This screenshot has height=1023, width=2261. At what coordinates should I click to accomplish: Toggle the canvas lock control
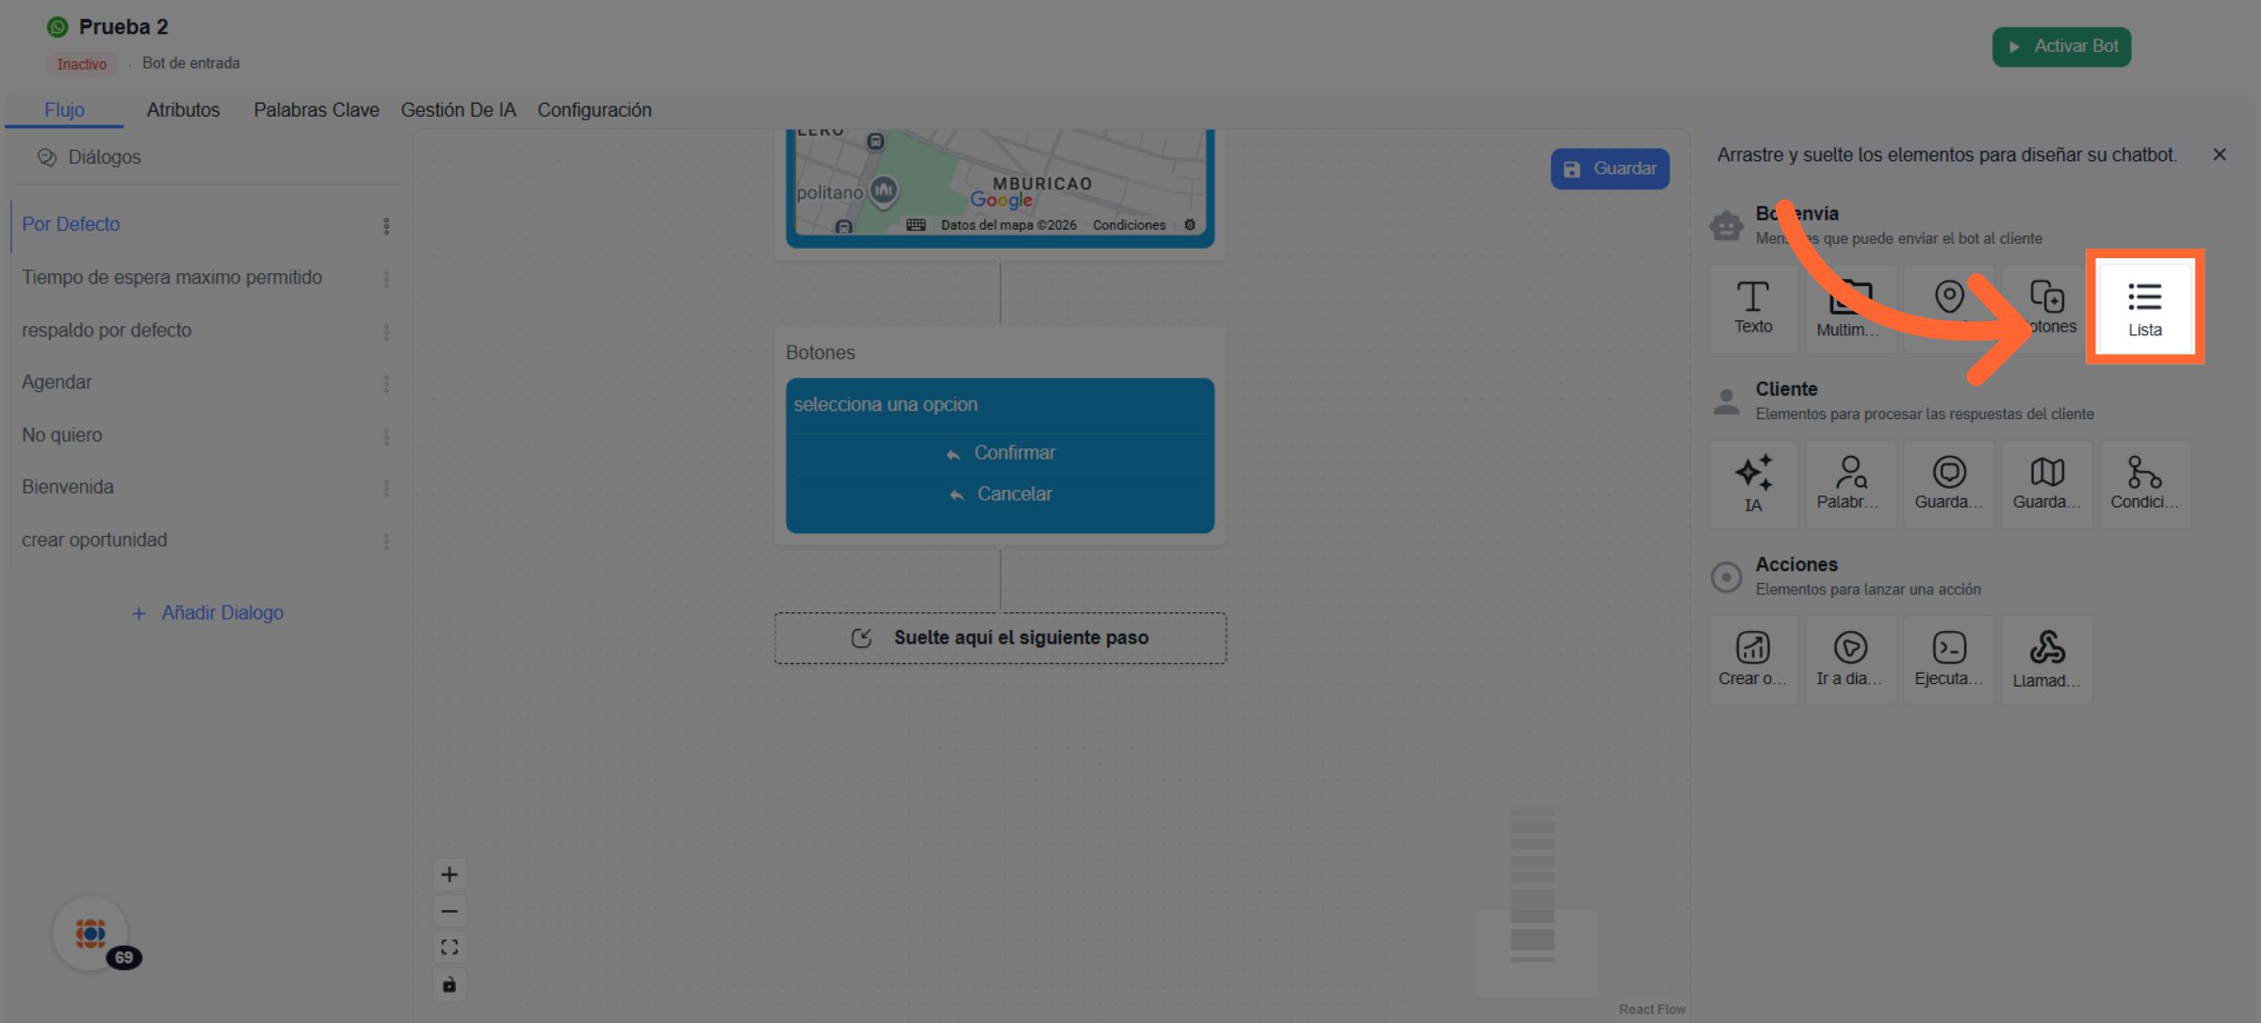(449, 984)
